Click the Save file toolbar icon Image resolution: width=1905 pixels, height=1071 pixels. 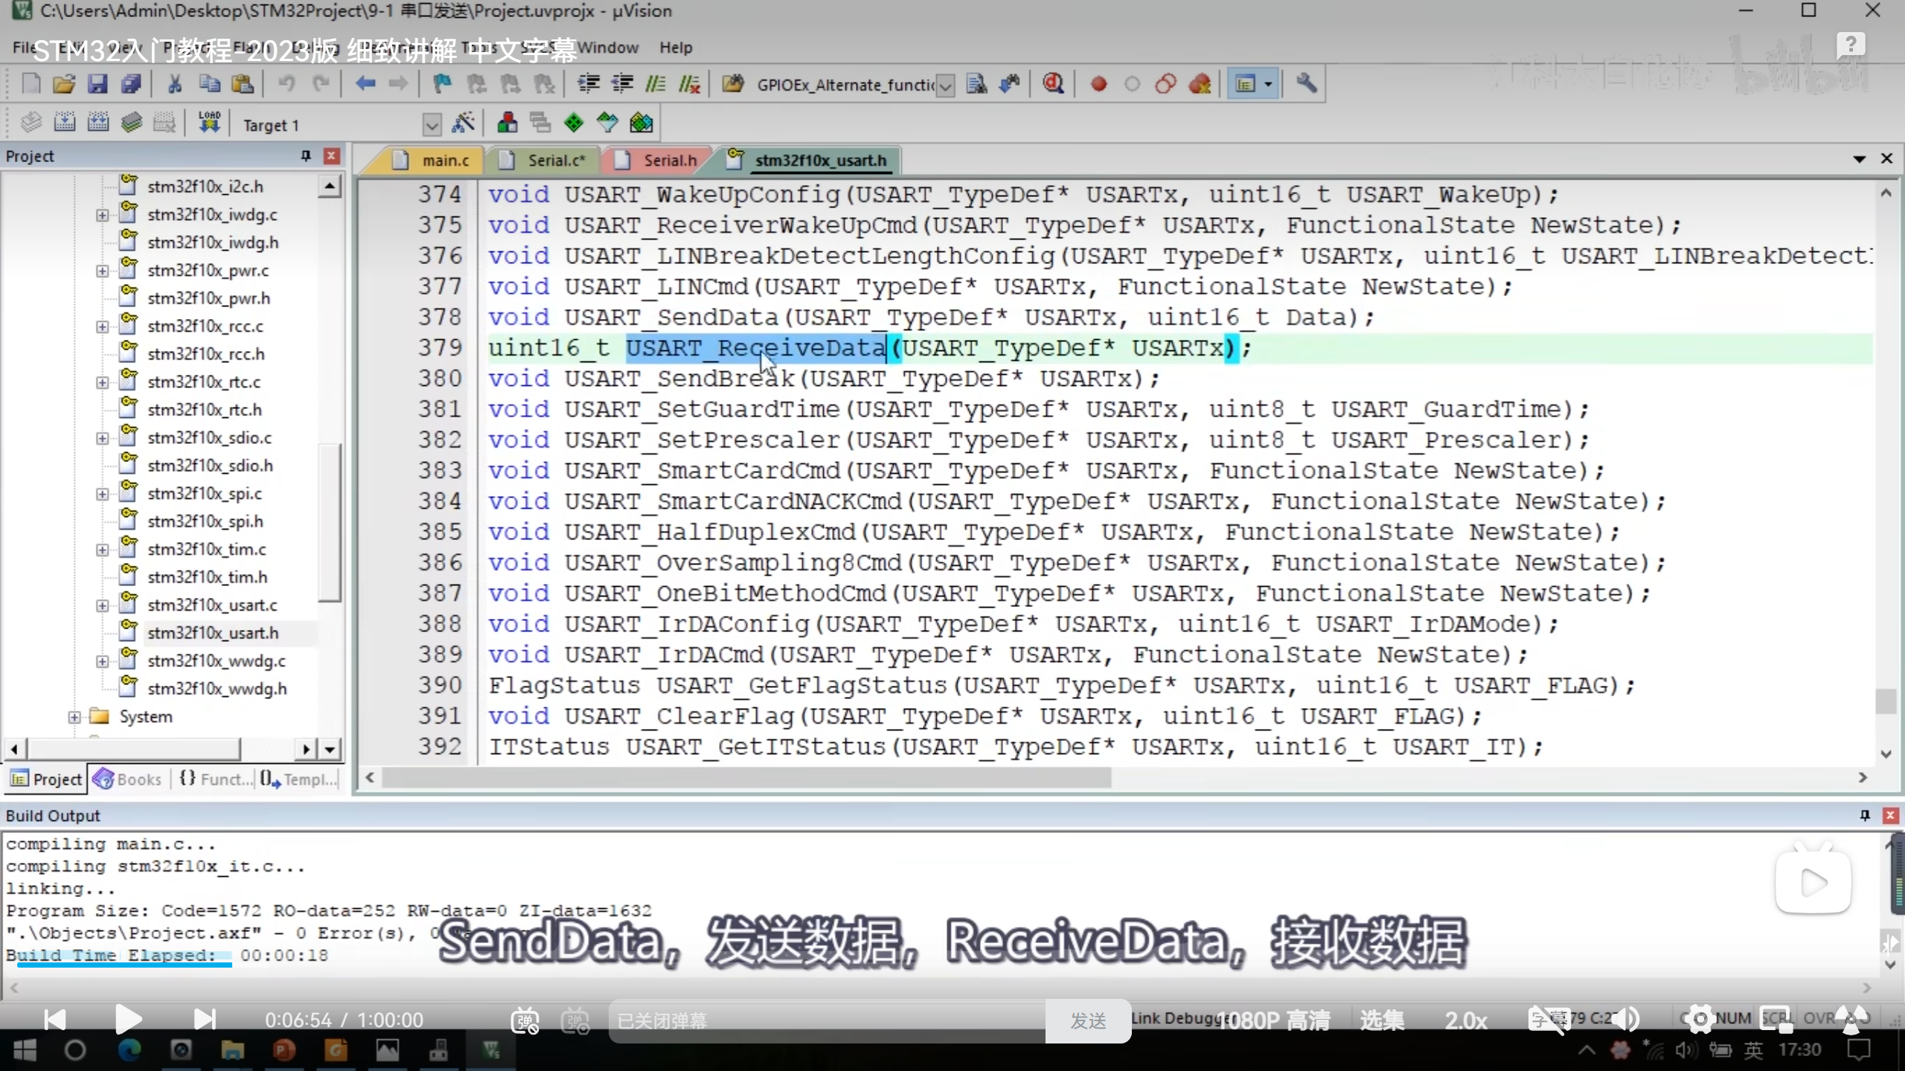(x=97, y=84)
